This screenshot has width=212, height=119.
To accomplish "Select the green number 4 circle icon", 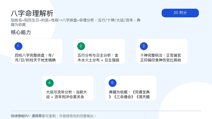I will (50, 83).
